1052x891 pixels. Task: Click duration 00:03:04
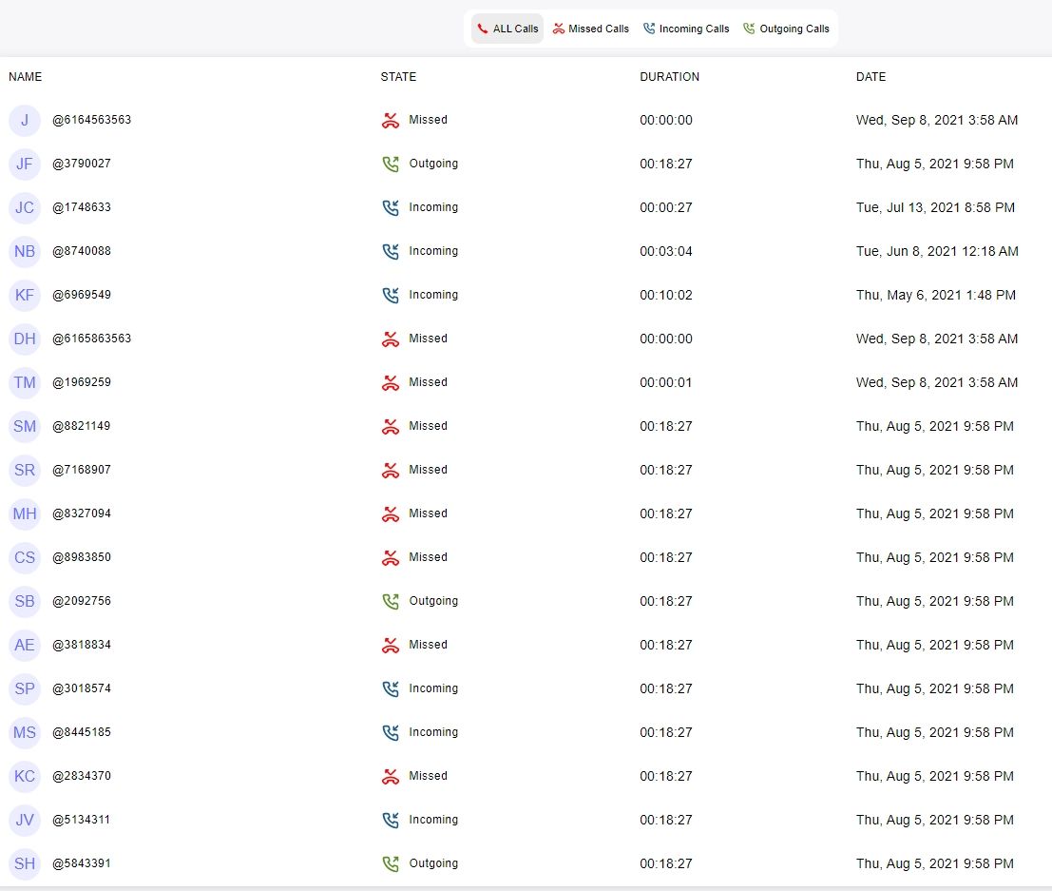point(666,251)
